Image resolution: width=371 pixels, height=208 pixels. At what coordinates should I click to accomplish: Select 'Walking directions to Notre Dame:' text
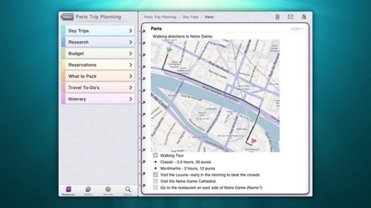tap(183, 36)
